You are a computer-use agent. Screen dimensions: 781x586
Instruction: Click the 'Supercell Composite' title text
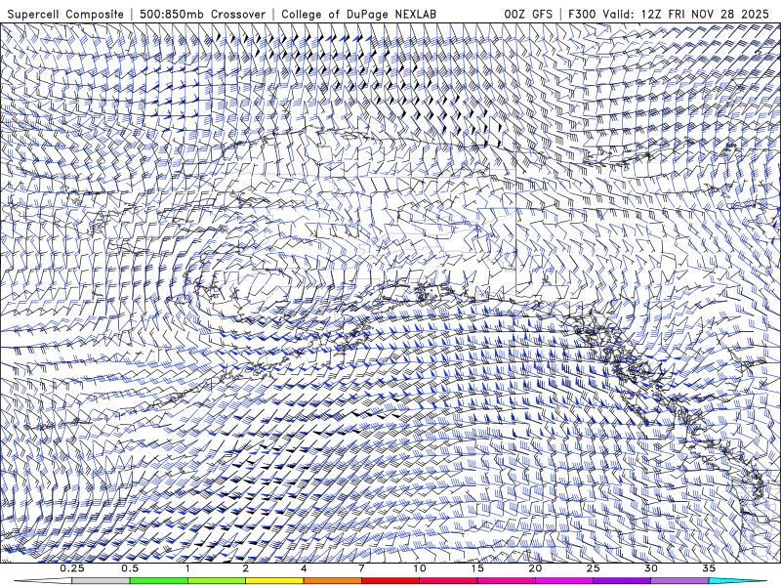coord(65,14)
